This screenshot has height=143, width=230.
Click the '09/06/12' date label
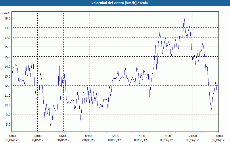pyautogui.click(x=218, y=140)
